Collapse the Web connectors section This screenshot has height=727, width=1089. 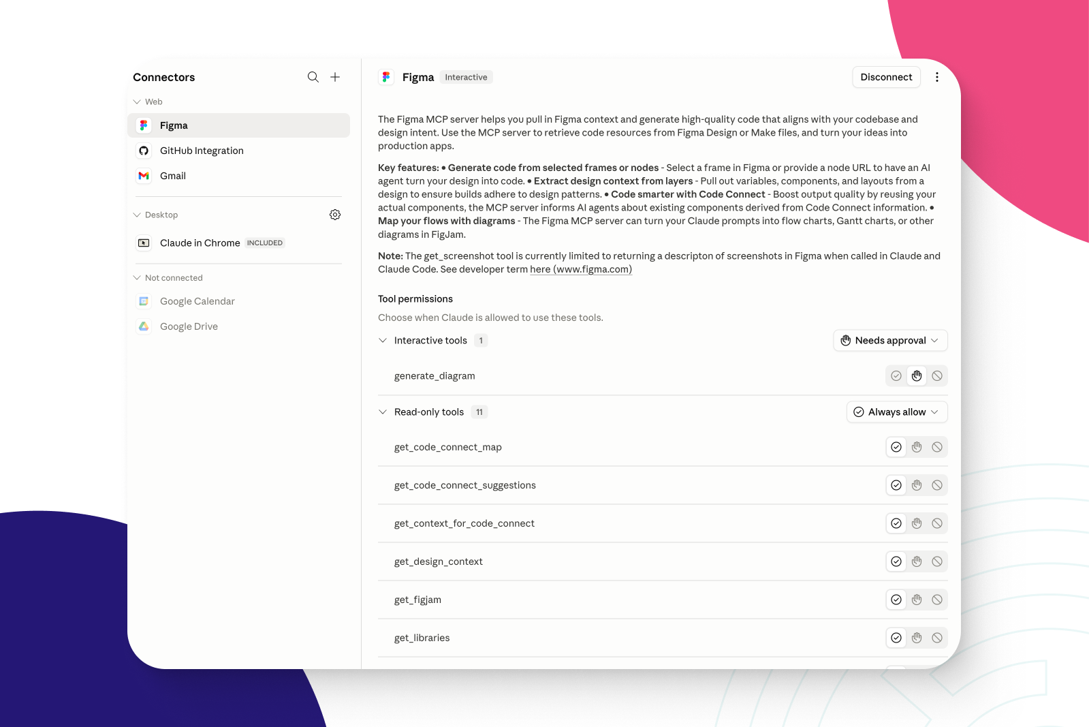pyautogui.click(x=137, y=102)
